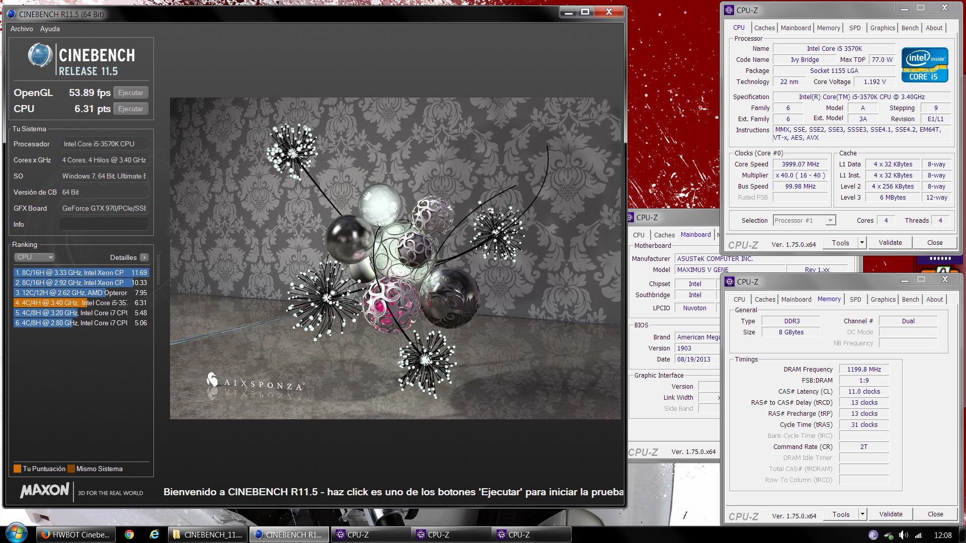
Task: Open the Archivo menu
Action: [x=22, y=29]
